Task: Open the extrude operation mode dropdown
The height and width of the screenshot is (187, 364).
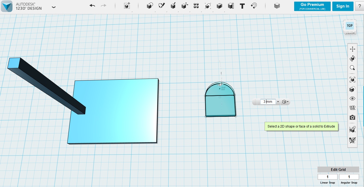Action: 285,102
